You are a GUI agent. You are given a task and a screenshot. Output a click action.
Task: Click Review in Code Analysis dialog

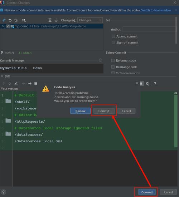coord(81,111)
